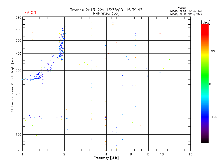This screenshot has width=224, height=168.
Task: Click the 'Phases' header text
Action: coord(181,8)
